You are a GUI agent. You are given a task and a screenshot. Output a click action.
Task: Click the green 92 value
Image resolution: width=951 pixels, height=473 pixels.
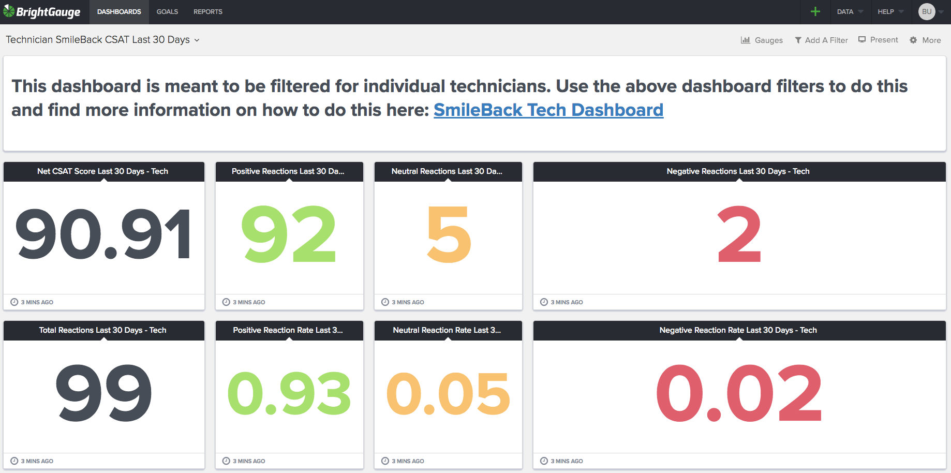click(289, 234)
